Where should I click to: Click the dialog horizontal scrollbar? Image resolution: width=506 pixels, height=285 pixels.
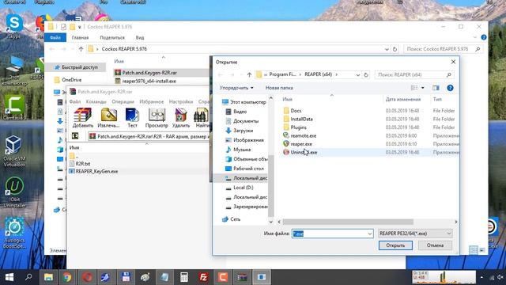coord(348,222)
